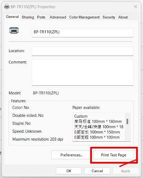Click the printer icon in title bar

point(7,7)
